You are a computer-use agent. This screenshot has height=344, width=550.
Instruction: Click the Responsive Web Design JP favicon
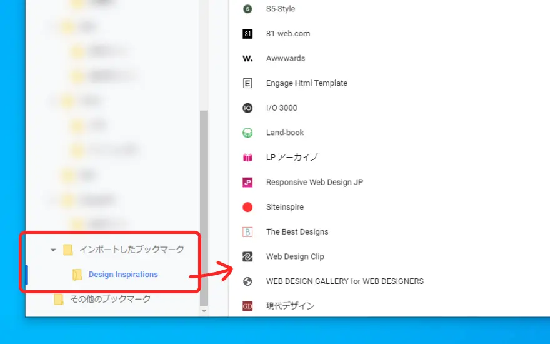point(247,182)
